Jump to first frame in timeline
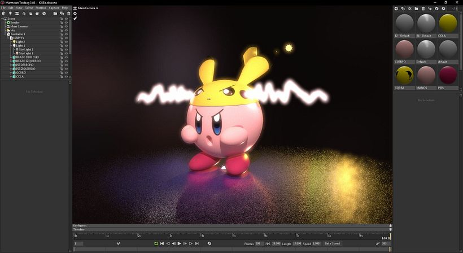Screen dimensions: 463x253 coord(162,243)
